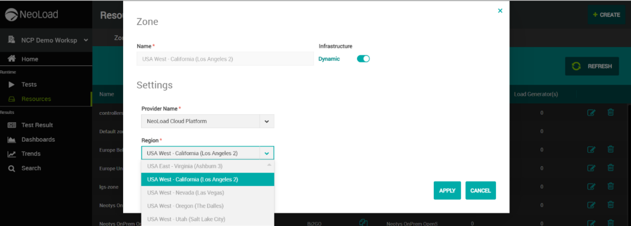Click the Home house icon in sidebar
This screenshot has width=631, height=226.
(x=12, y=59)
